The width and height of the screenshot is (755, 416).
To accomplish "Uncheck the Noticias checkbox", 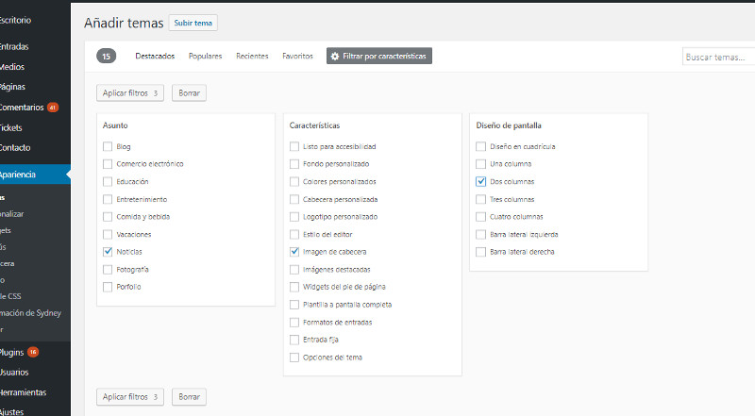I will [108, 252].
